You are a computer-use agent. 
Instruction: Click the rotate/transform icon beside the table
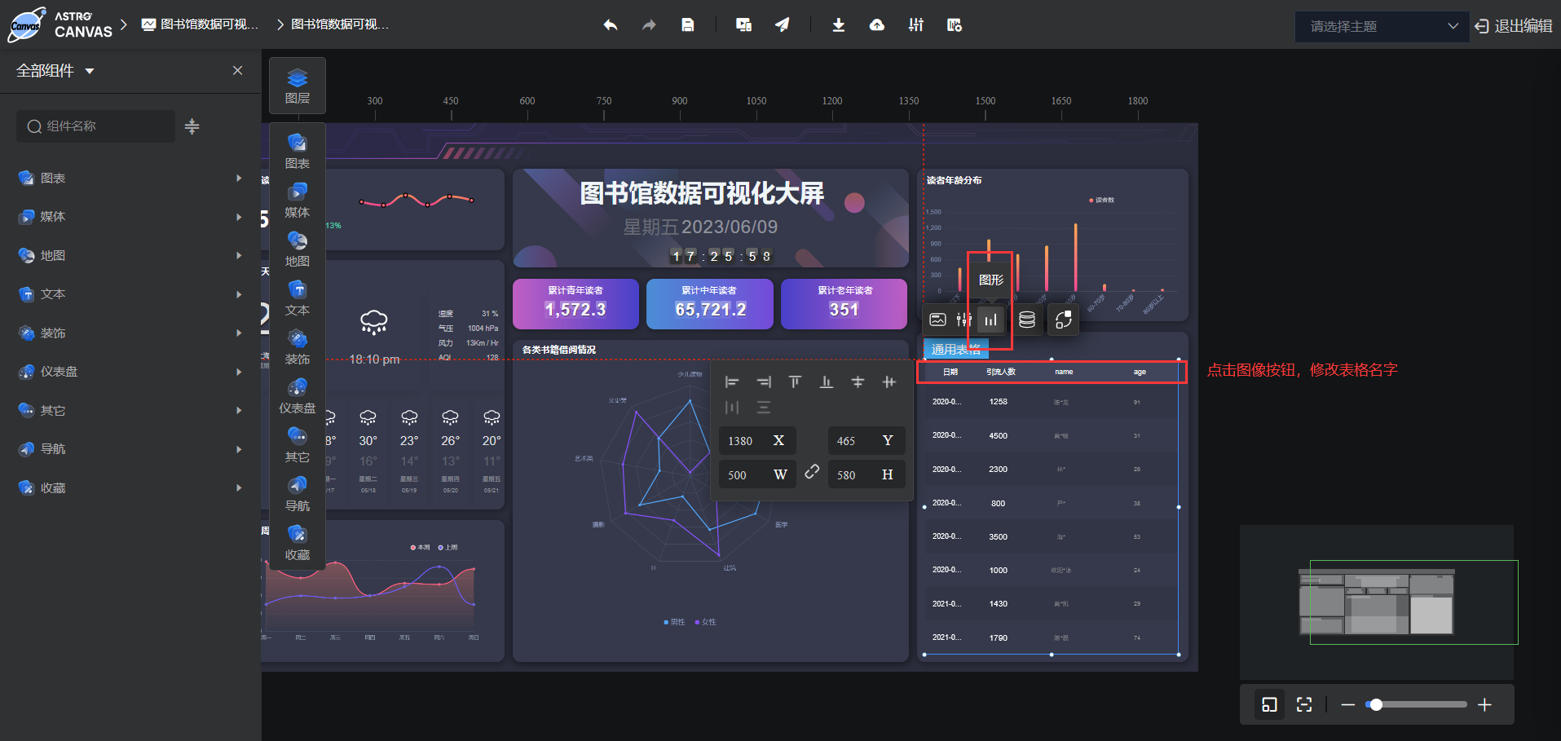click(1063, 320)
